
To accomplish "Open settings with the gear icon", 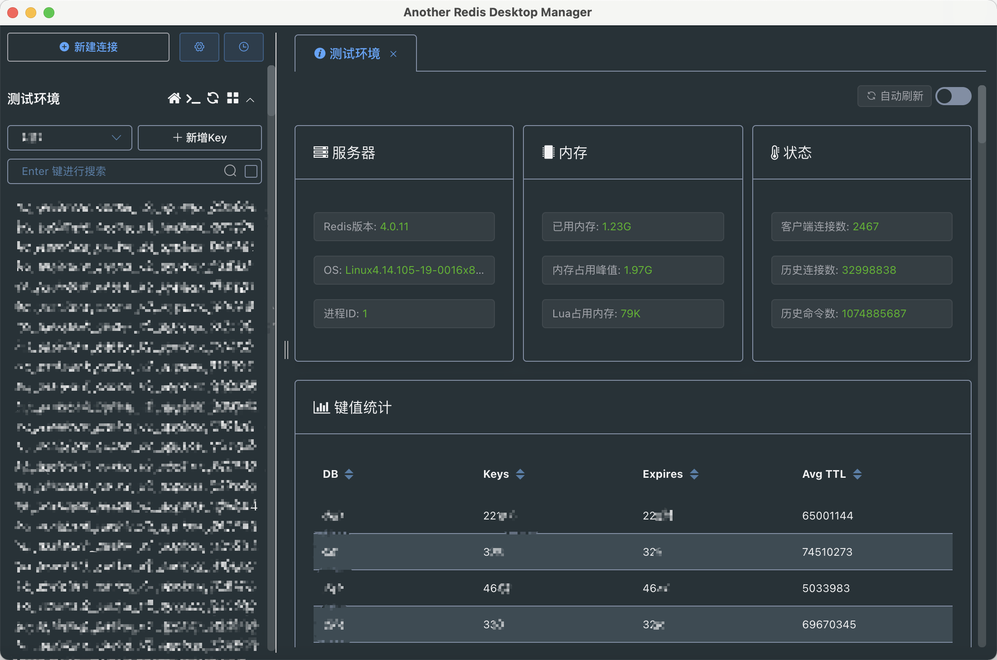I will pos(199,47).
